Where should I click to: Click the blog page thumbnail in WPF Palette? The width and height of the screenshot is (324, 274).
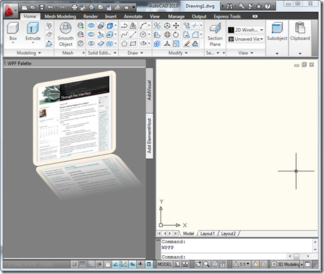[x=74, y=118]
